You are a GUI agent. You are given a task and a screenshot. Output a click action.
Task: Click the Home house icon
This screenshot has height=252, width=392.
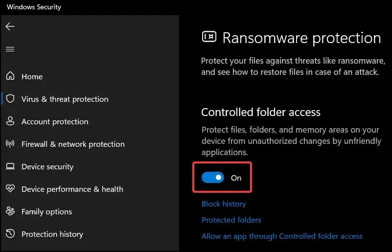[10, 76]
